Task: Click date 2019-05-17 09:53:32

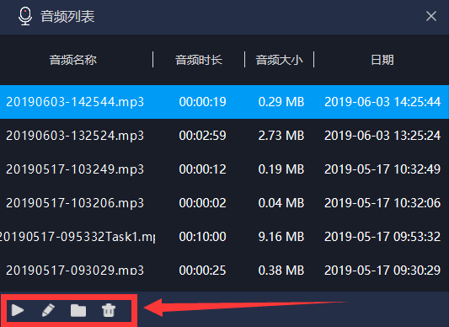Action: point(382,237)
